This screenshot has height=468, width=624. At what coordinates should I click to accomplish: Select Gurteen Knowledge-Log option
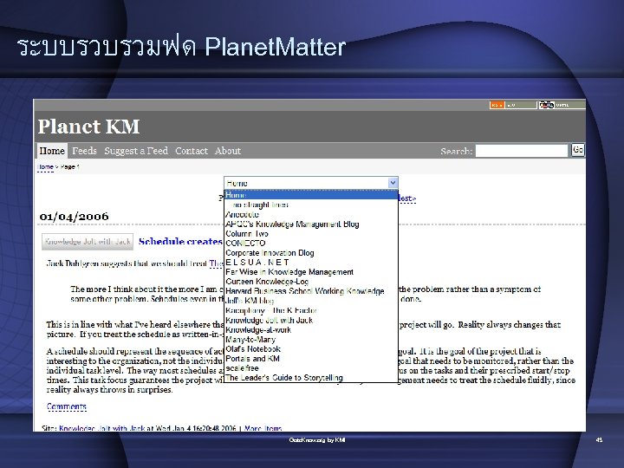click(x=311, y=282)
